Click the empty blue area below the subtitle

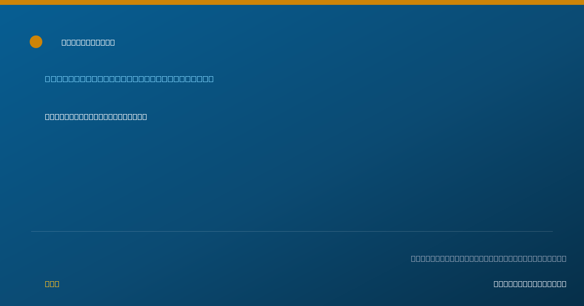coord(292,175)
